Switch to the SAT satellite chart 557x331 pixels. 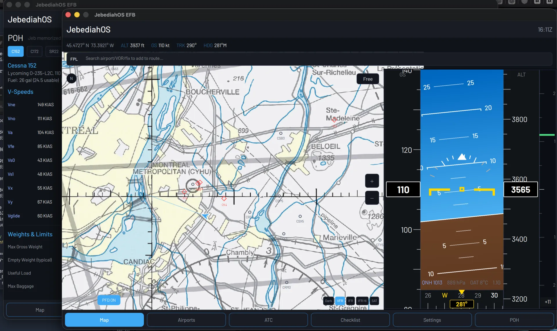coord(375,301)
